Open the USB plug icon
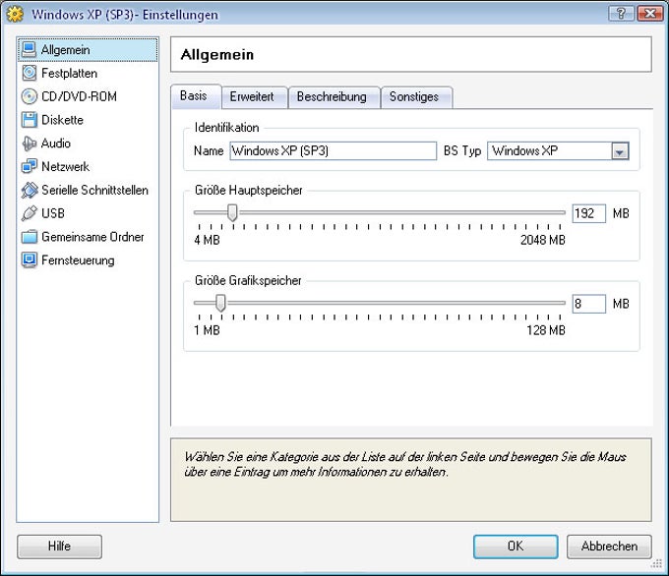Screen dimensions: 669x576 [x=29, y=213]
